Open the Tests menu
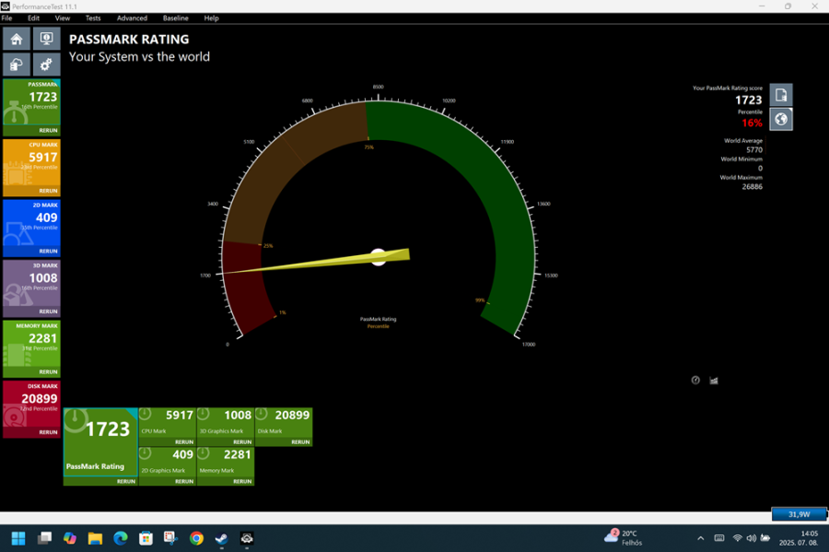The image size is (829, 552). [x=93, y=18]
